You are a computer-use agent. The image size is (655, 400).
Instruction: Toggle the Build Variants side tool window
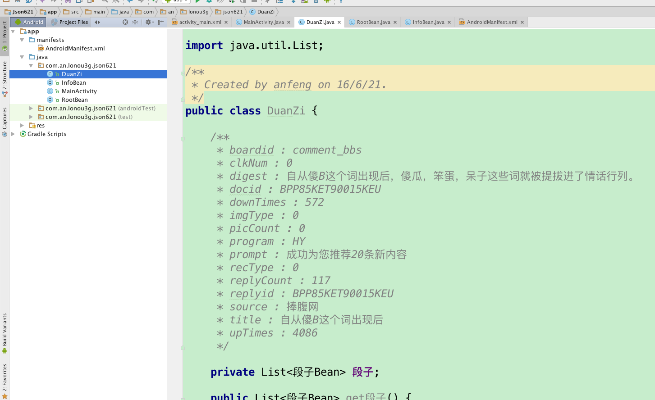(x=5, y=333)
